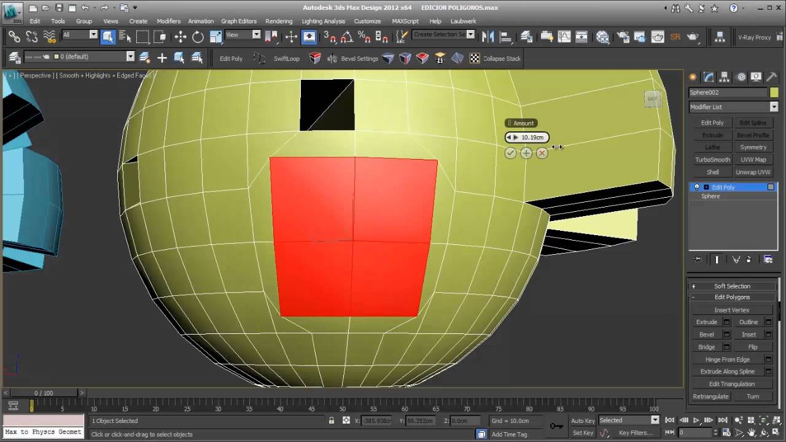The image size is (786, 442).
Task: Open the Rendering menu
Action: pyautogui.click(x=279, y=21)
